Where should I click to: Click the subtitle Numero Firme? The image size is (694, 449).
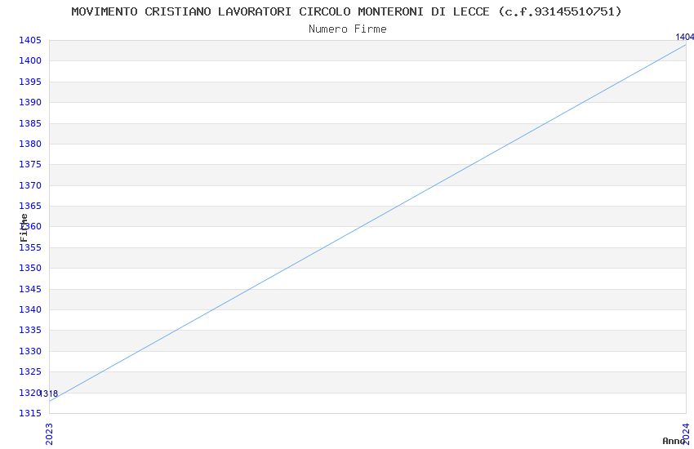click(348, 29)
